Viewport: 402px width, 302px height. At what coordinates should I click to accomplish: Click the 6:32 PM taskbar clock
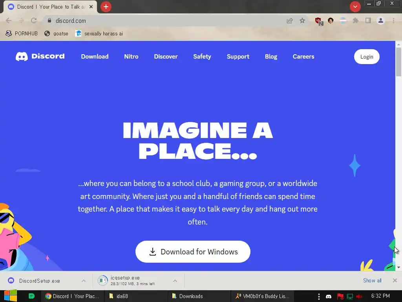click(380, 296)
